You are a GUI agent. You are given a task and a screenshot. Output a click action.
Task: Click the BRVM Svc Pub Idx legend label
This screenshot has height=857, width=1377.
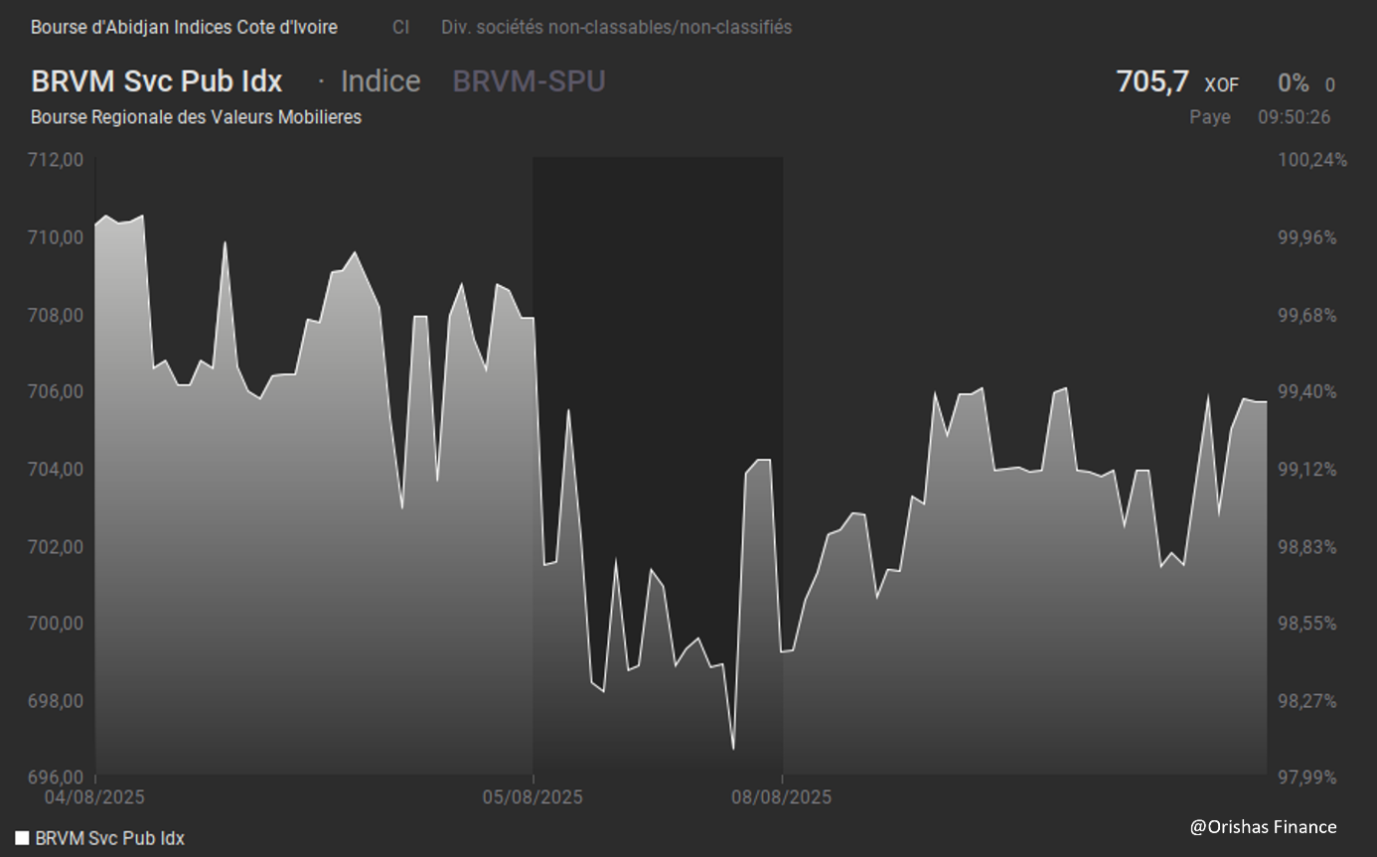click(x=109, y=838)
